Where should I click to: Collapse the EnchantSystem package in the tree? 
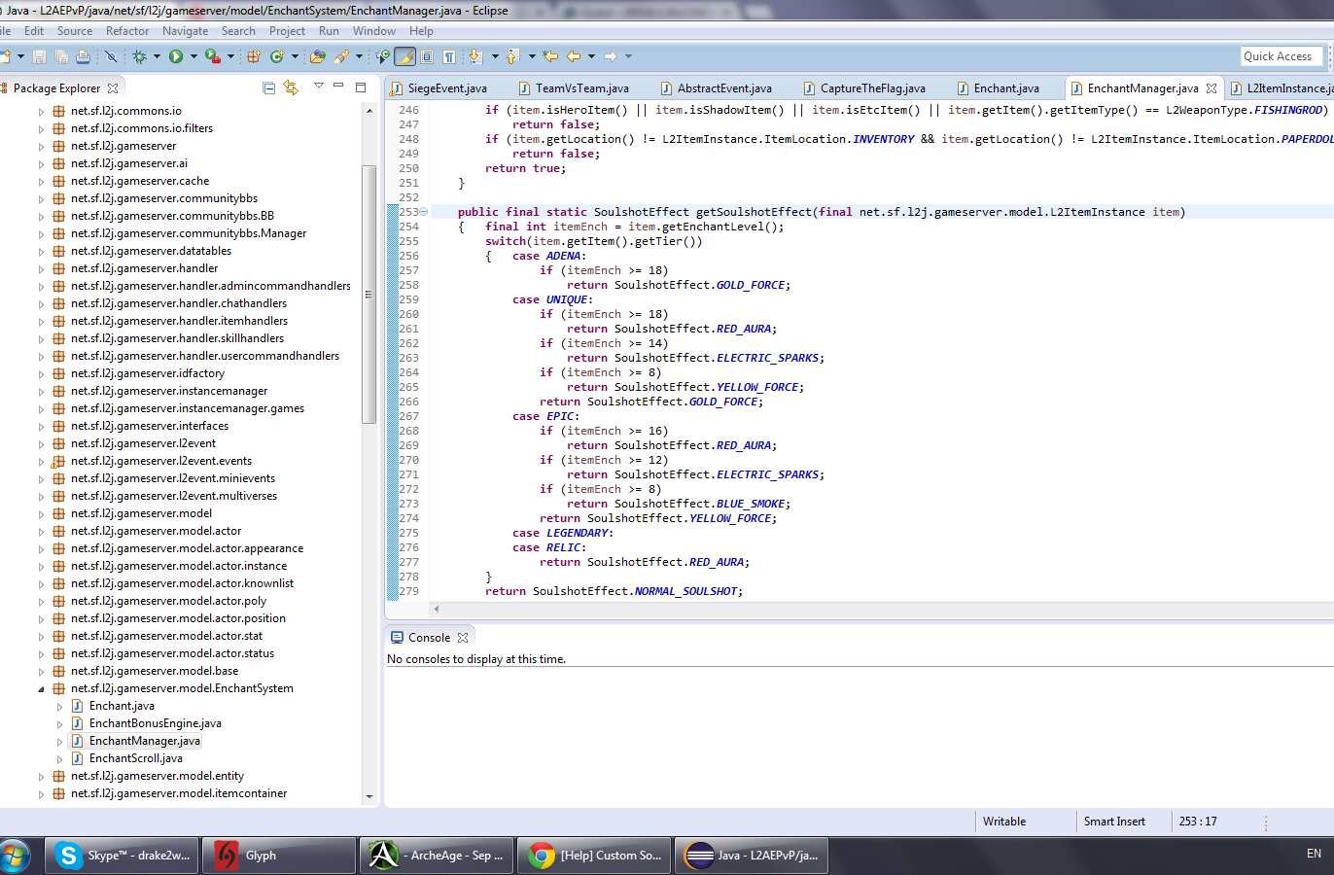coord(41,687)
